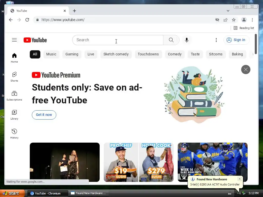The image size is (263, 197).
Task: Switch to YouTube - Chromium taskbar button
Action: click(48, 193)
